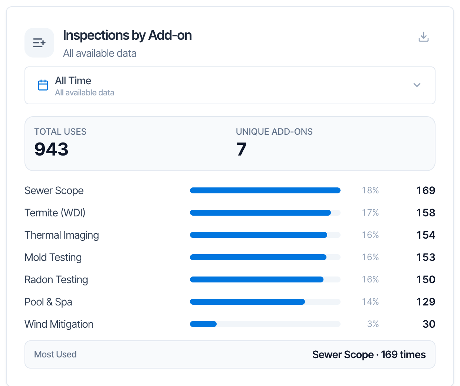Click the Thermal Imaging count 154
The image size is (460, 386).
click(x=426, y=235)
